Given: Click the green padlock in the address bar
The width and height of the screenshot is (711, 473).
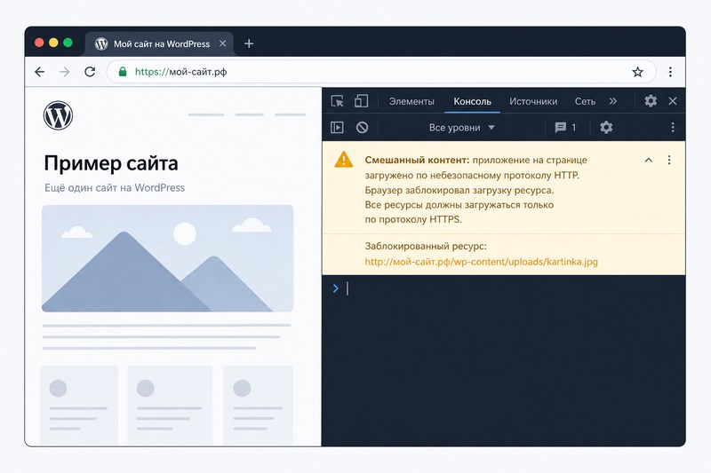Looking at the screenshot, I should coord(123,72).
